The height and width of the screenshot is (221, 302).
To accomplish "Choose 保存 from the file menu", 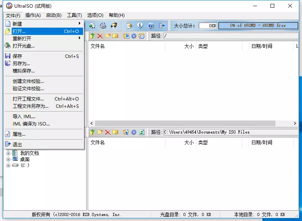I will tap(44, 56).
